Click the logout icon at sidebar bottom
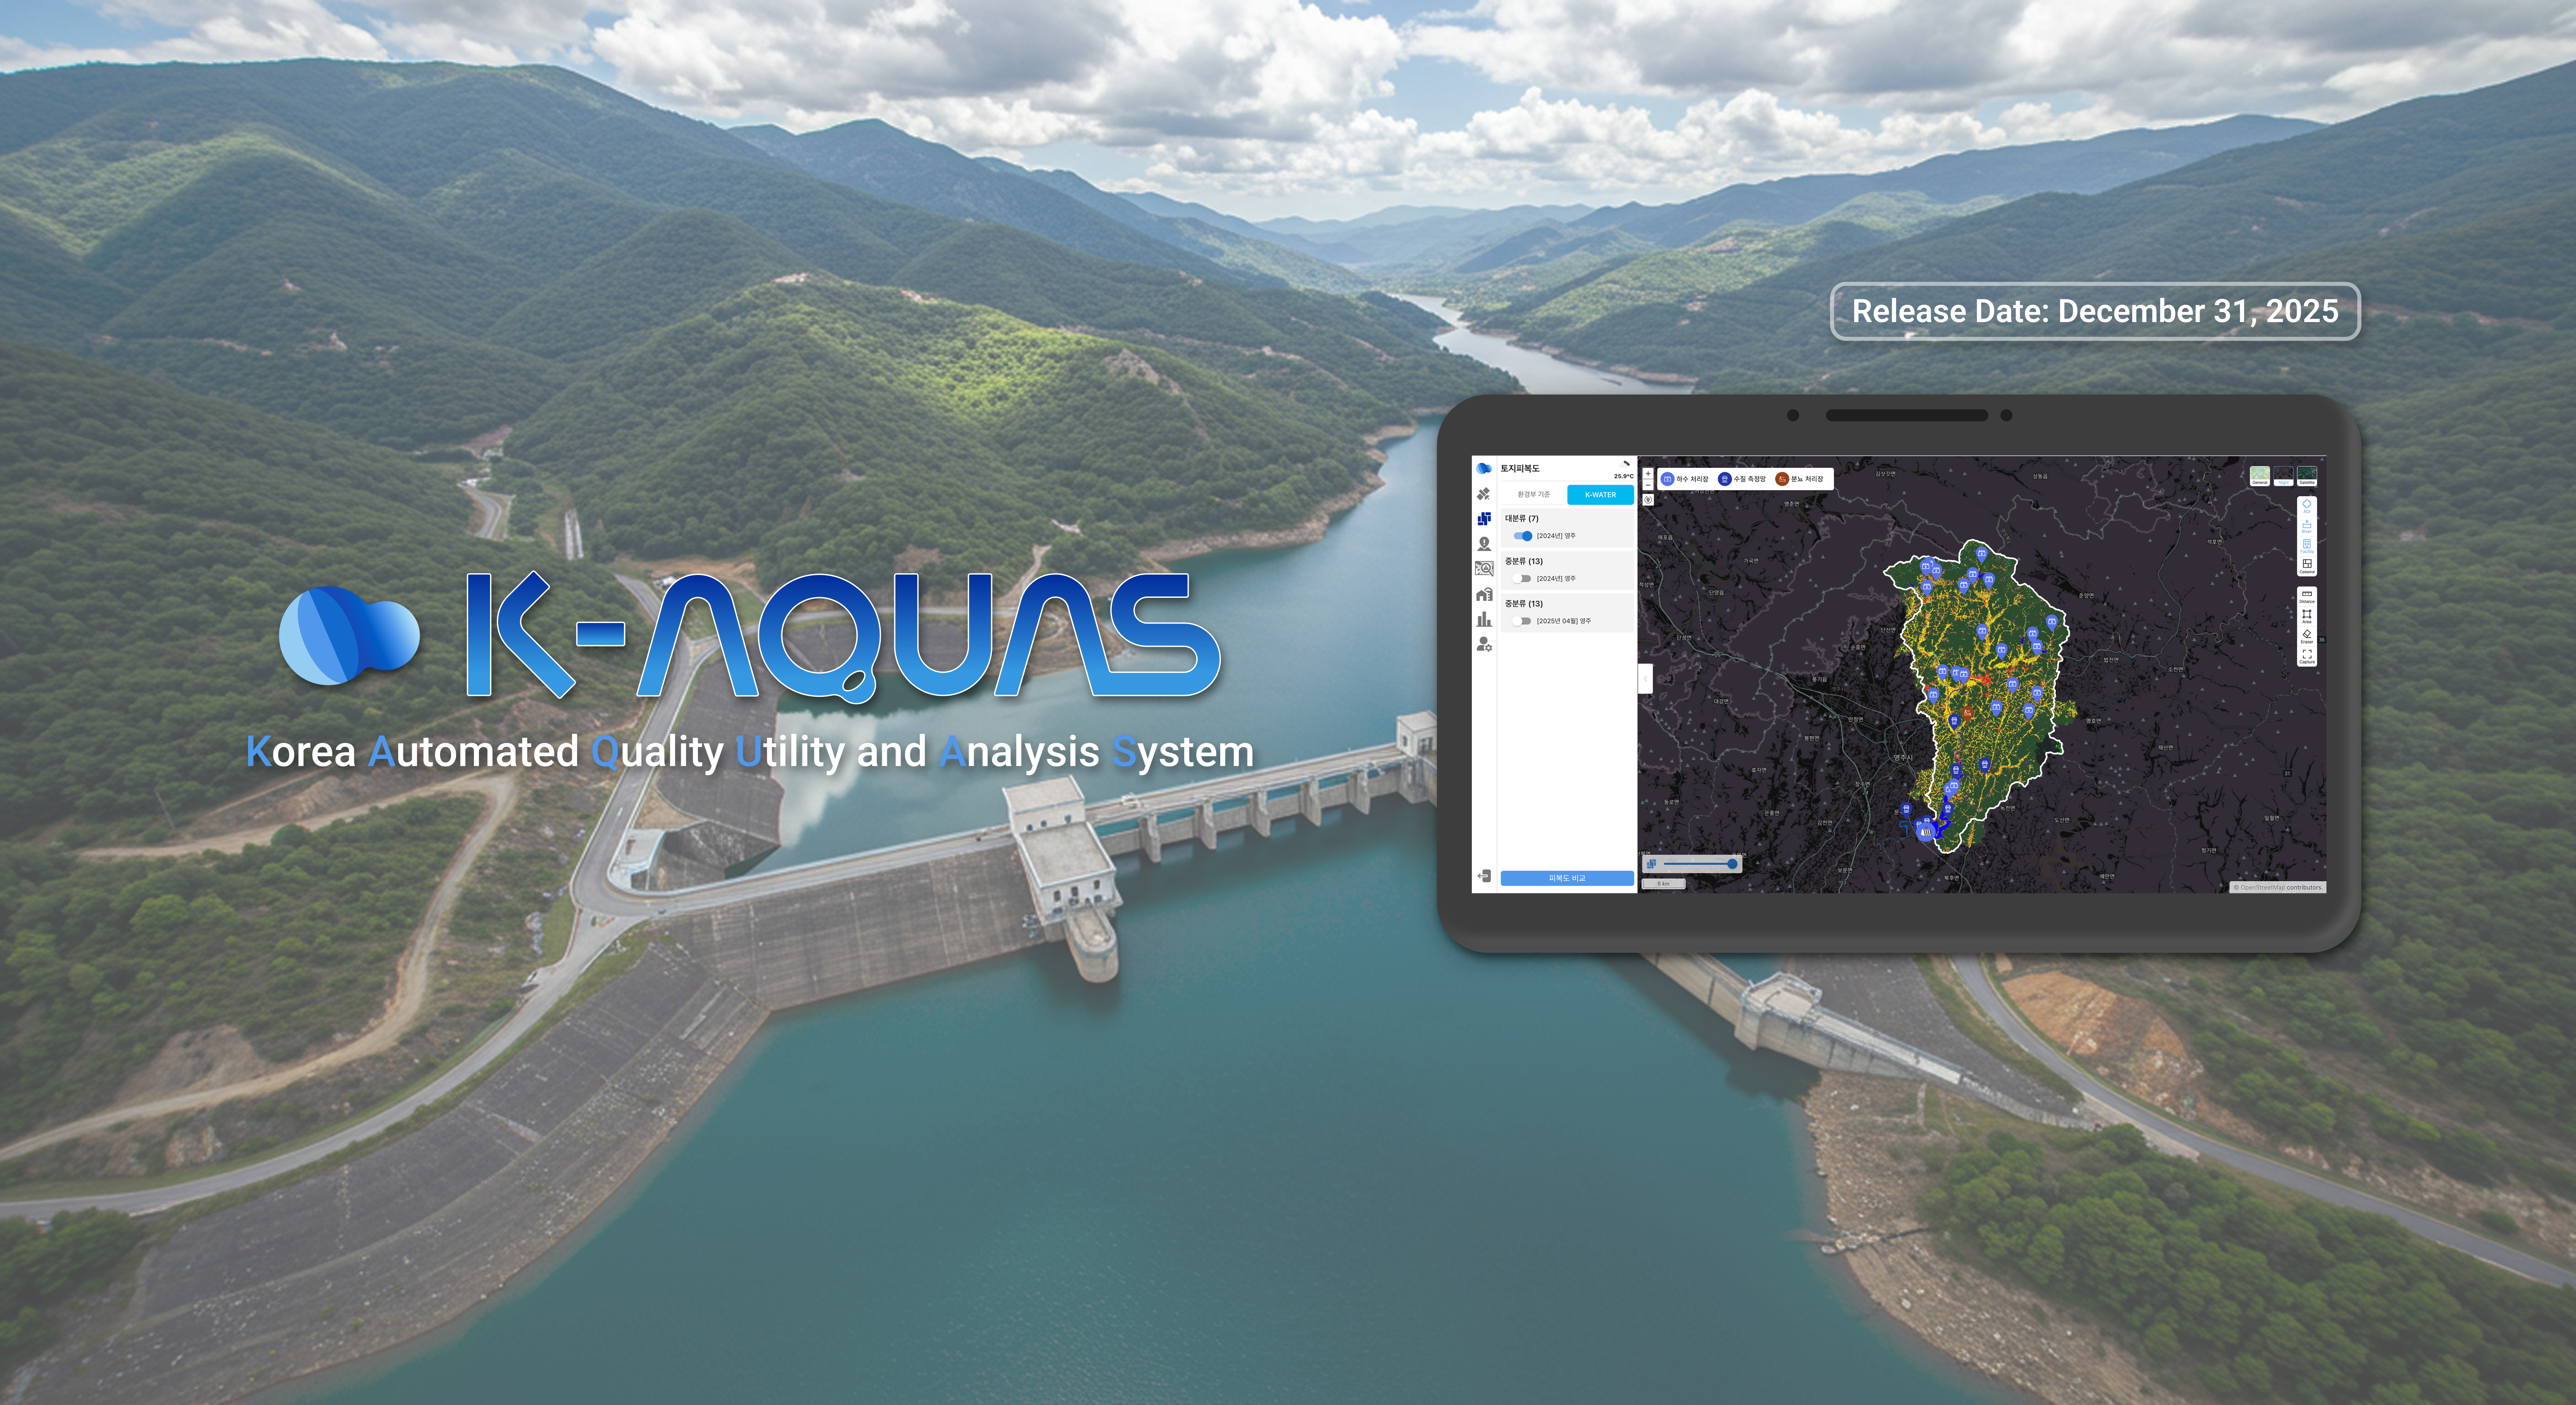Image resolution: width=2576 pixels, height=1405 pixels. point(1484,876)
